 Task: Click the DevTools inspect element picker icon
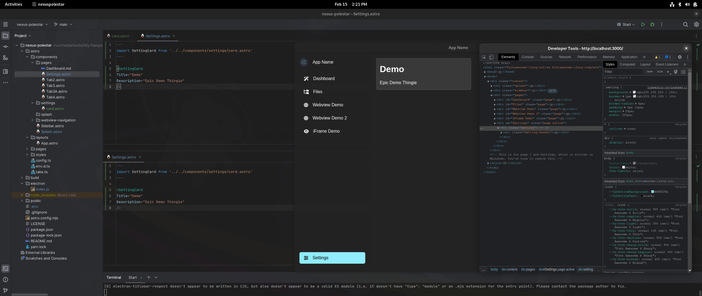click(484, 57)
